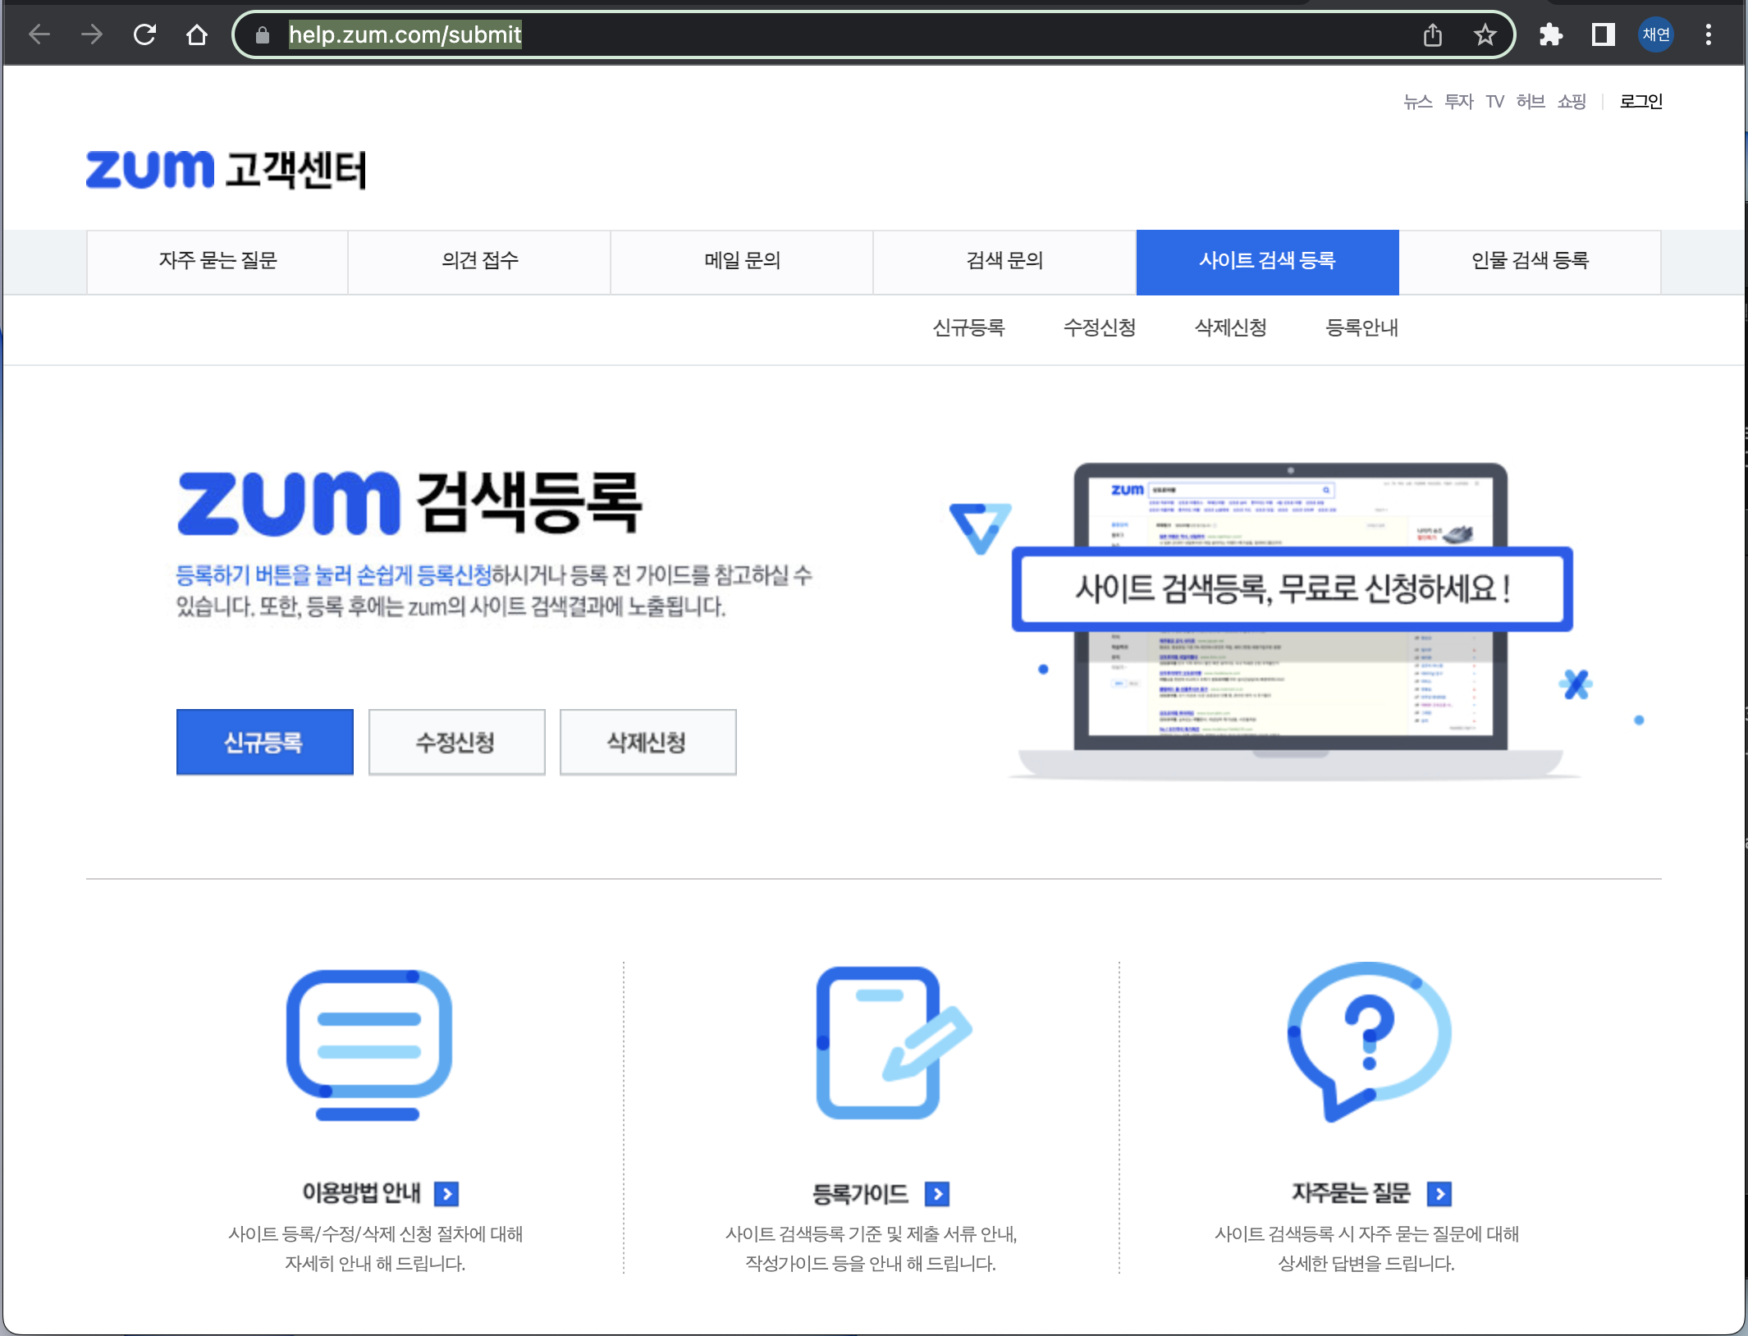Open the share icon in the address bar
Screen dimensions: 1748x1336
point(1432,34)
